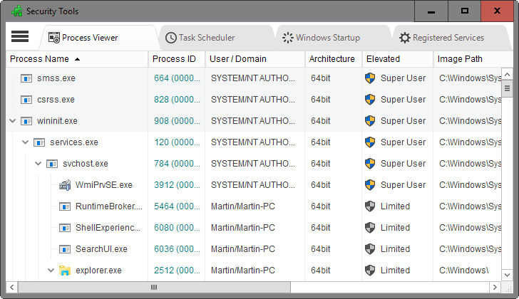Click the WmiPrvSE.exe toolbox icon
Screen dimensions: 519x299
[x=65, y=185]
